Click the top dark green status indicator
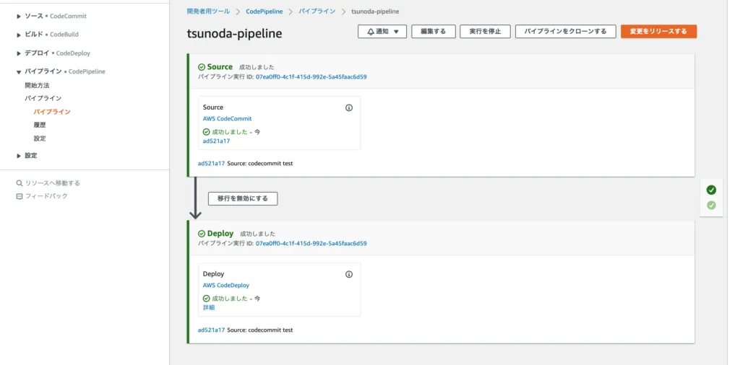 711,190
